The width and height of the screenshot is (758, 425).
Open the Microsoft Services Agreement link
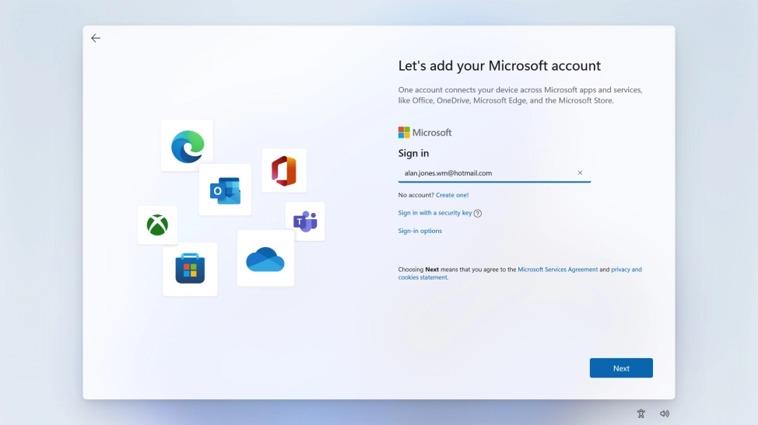pyautogui.click(x=557, y=270)
